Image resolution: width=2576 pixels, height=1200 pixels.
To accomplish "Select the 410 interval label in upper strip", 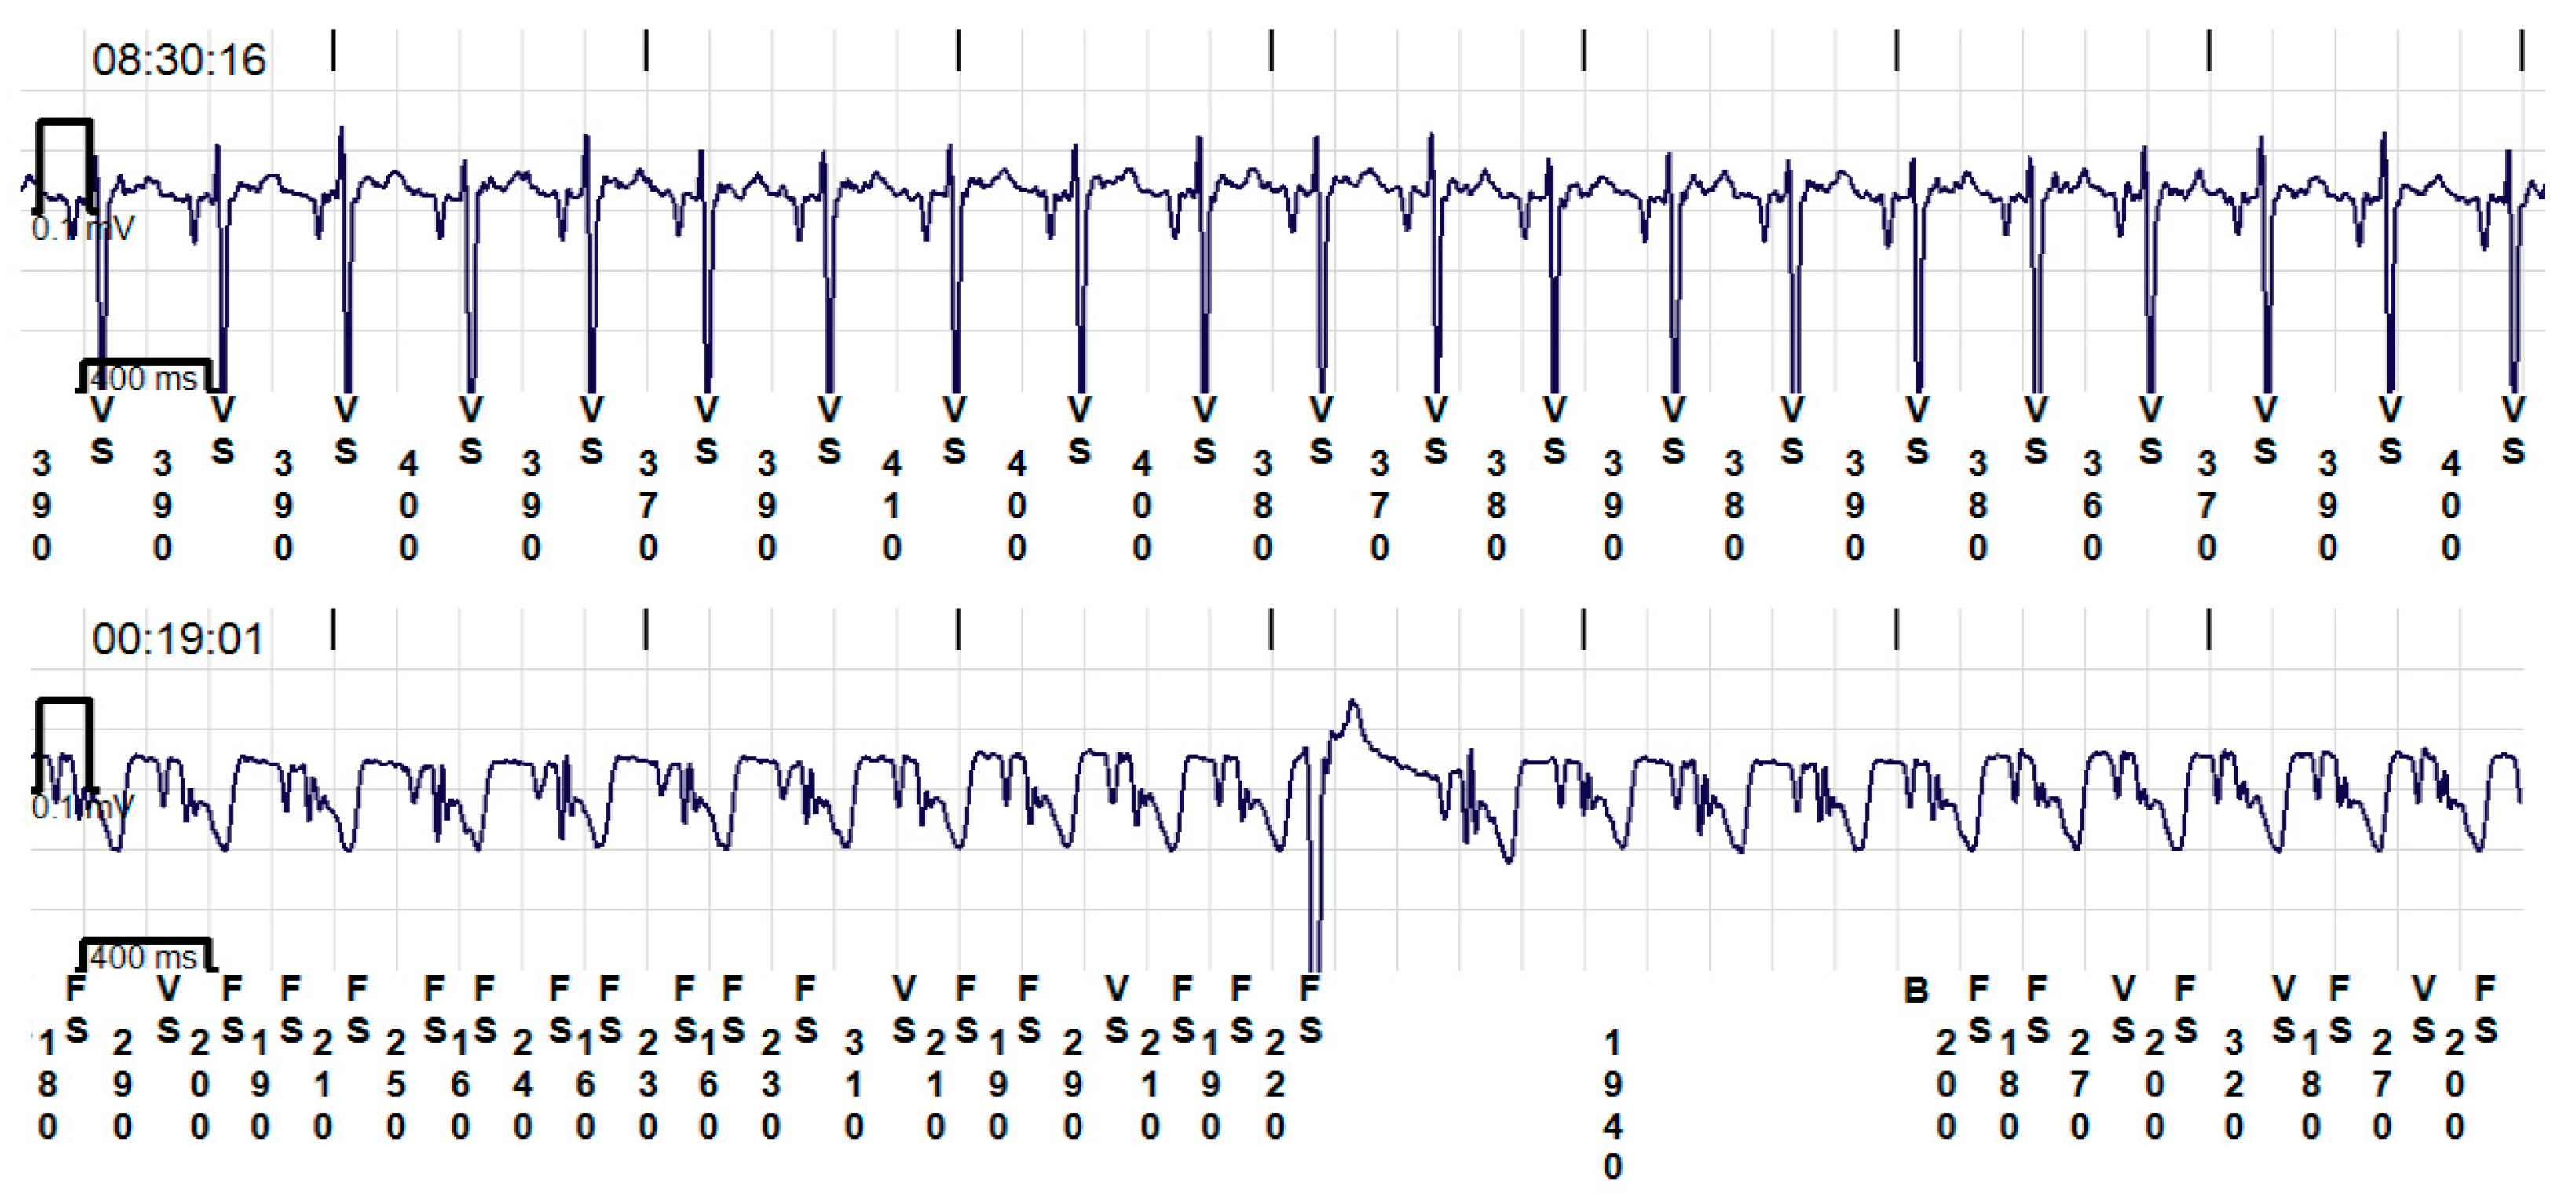I will pos(891,506).
